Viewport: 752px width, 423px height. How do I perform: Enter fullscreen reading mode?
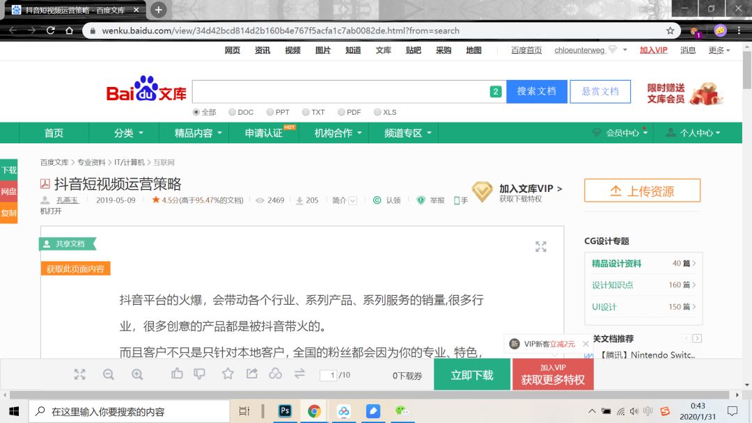click(x=80, y=374)
